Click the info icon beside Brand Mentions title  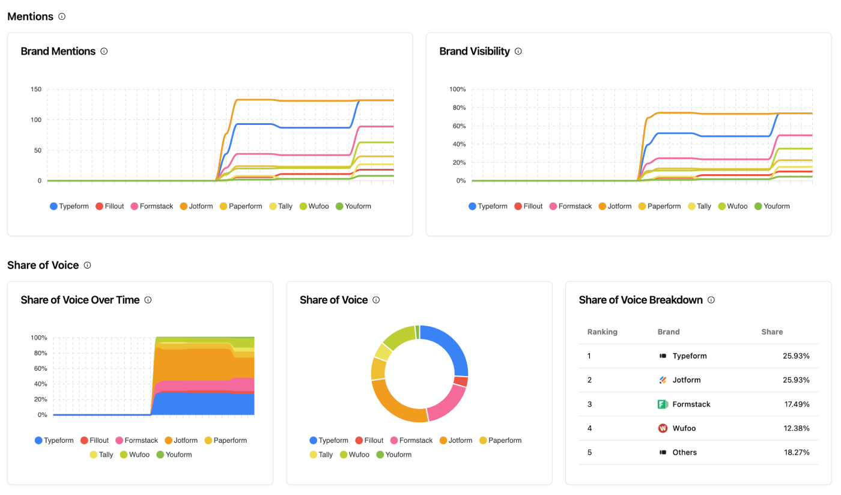(104, 52)
